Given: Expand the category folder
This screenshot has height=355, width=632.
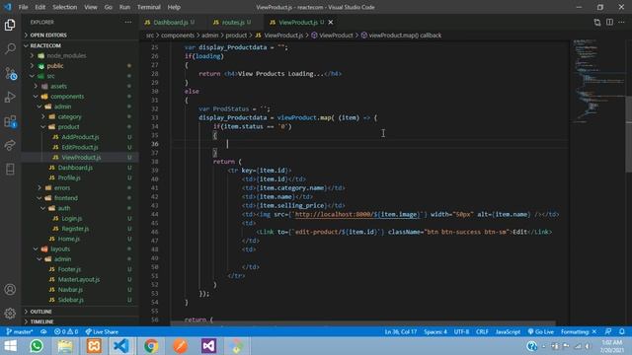Looking at the screenshot, I should point(69,116).
